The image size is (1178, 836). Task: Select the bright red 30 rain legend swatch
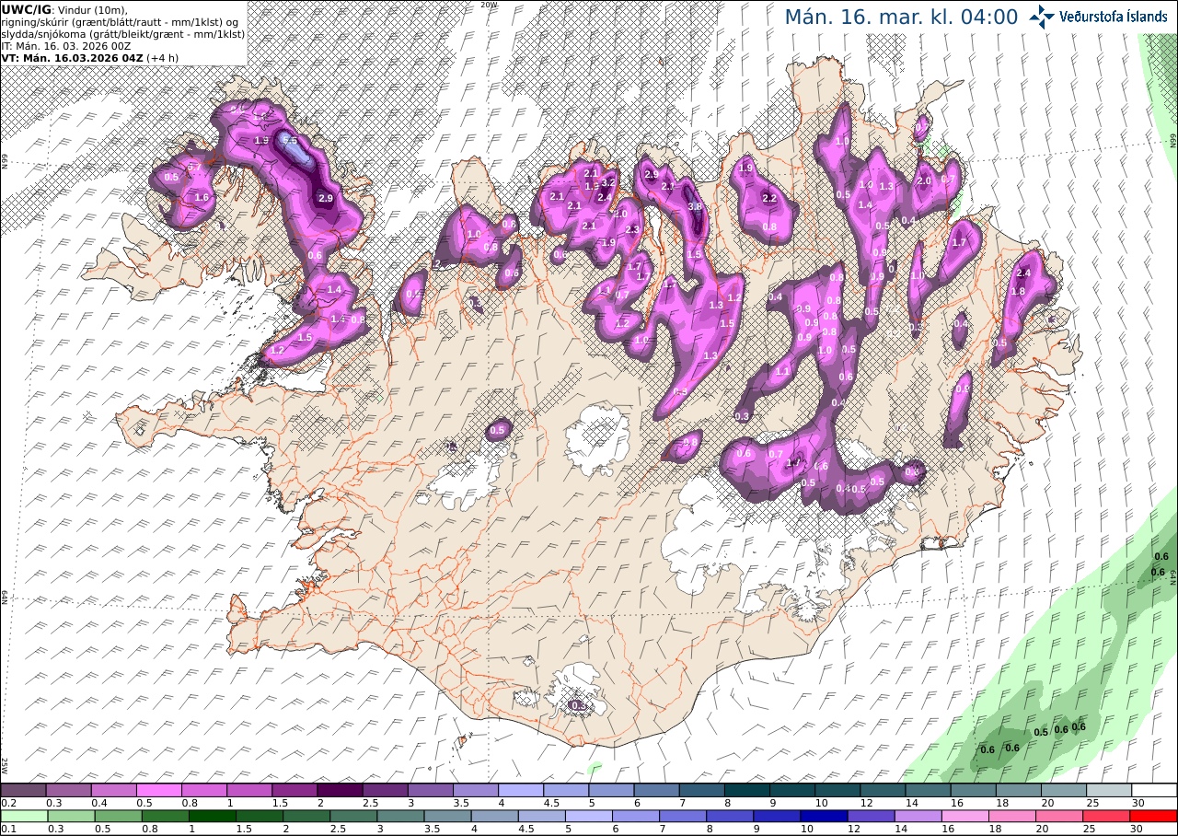[x=1154, y=816]
